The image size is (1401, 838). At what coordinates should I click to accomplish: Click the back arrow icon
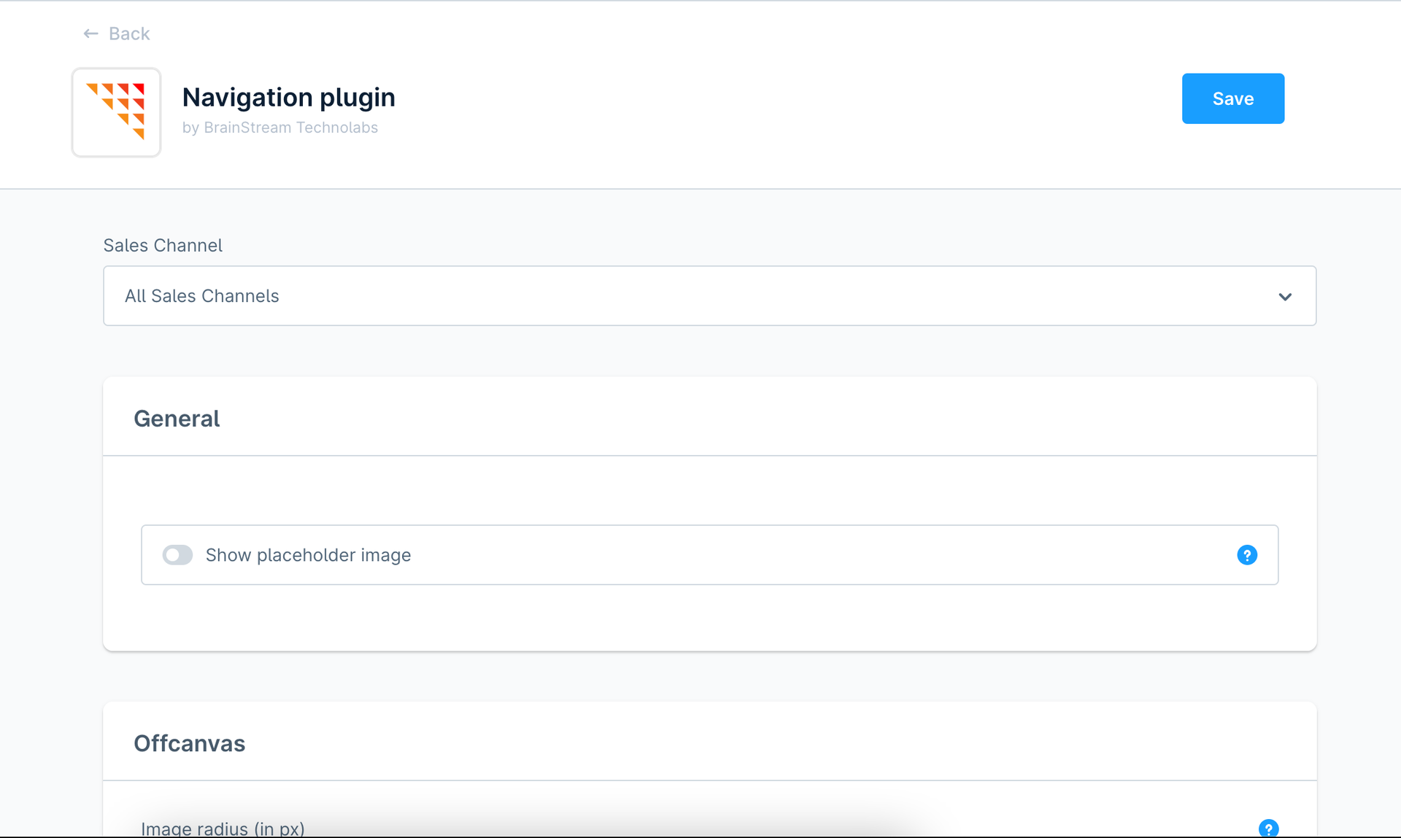pyautogui.click(x=90, y=34)
